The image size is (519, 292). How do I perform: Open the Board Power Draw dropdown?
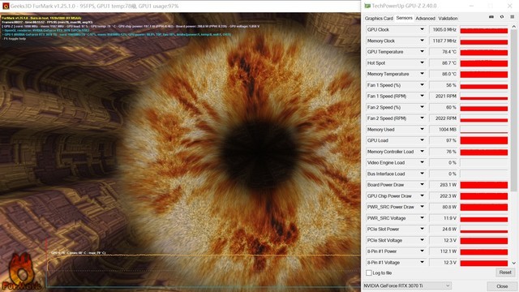coord(422,185)
